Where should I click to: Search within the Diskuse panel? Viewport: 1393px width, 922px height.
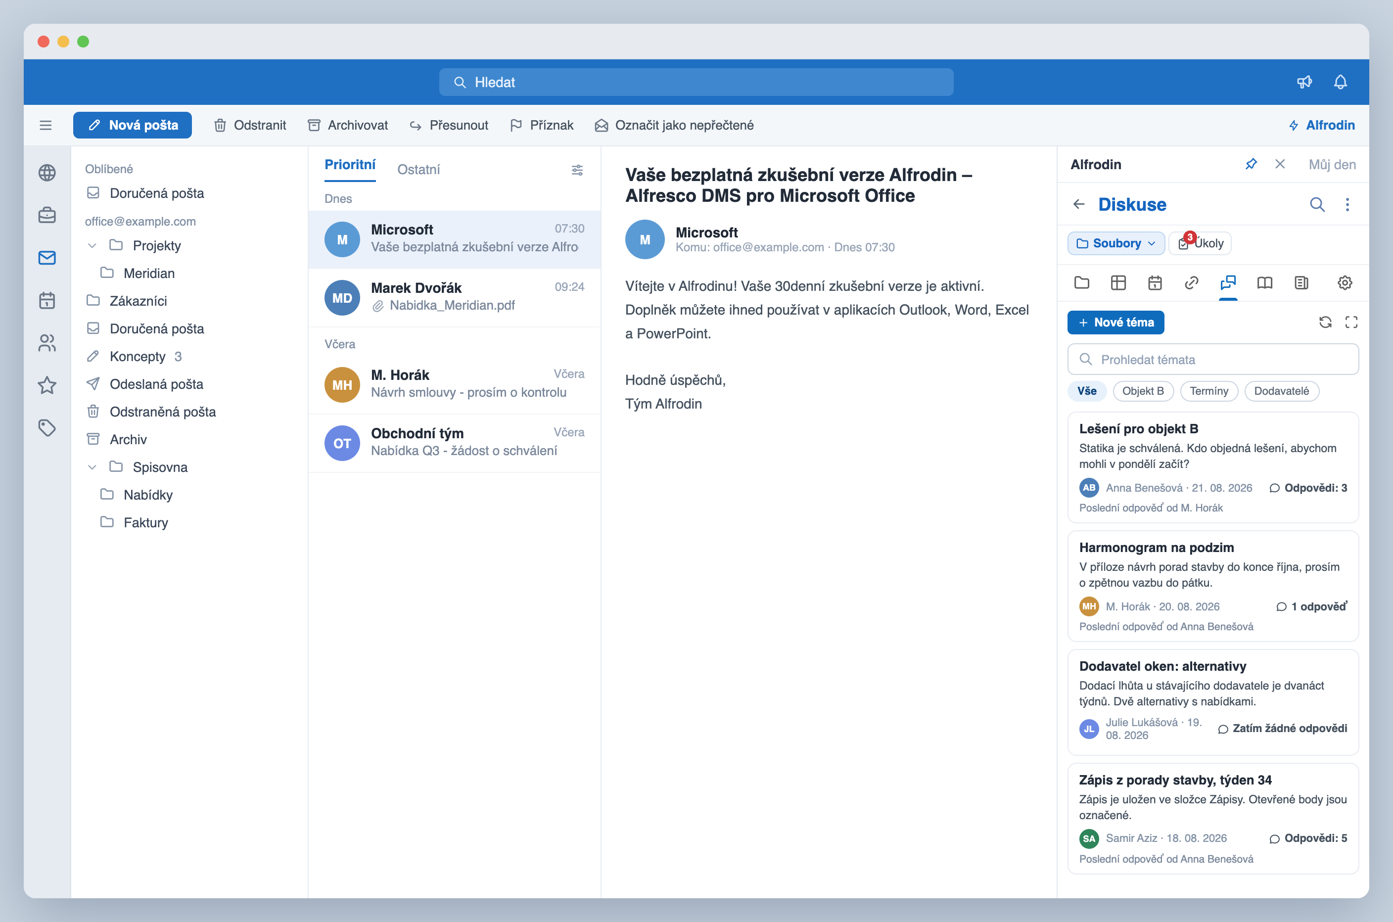coord(1317,204)
